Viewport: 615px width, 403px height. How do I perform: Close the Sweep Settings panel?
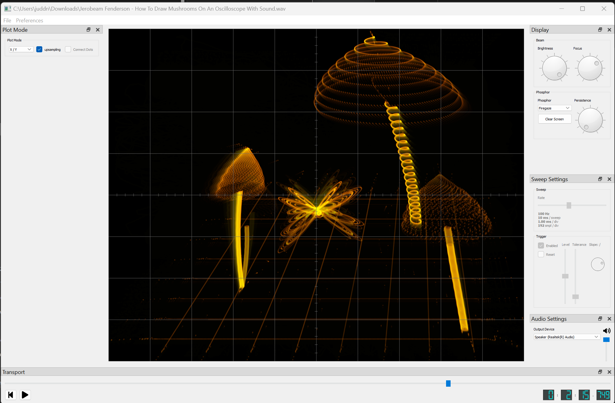click(x=609, y=179)
